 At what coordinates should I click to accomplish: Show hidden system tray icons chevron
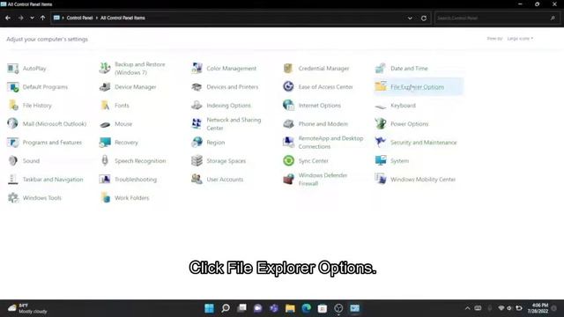pyautogui.click(x=467, y=308)
